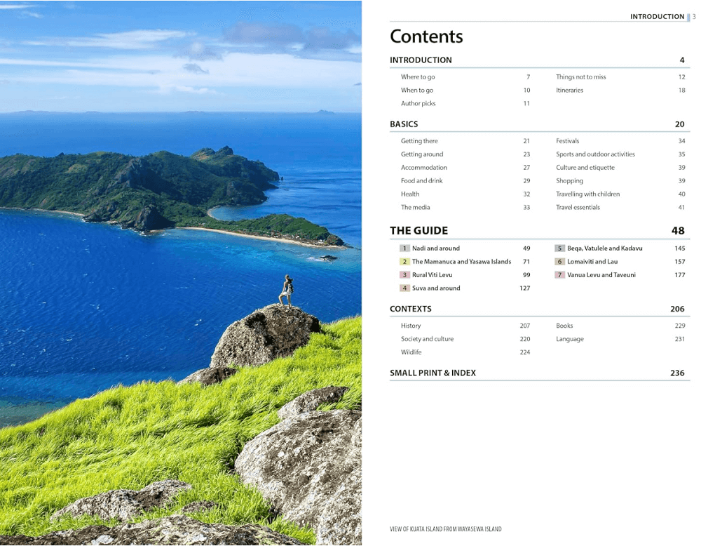Click the chapter 2 number box
This screenshot has height=546, width=701.
(404, 262)
